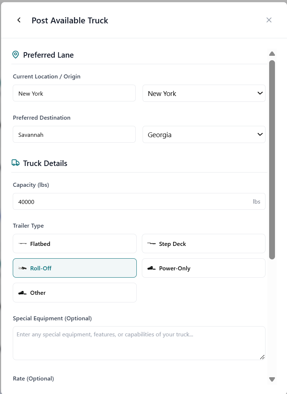Screen dimensions: 287x394
Task: Click the roll-off trailer icon
Action: coord(23,268)
